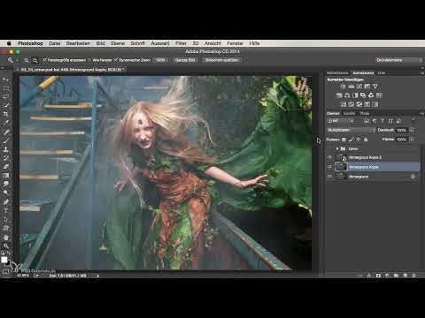Open the Datei menu
This screenshot has width=425, height=318.
pos(55,43)
